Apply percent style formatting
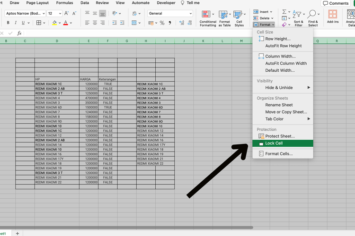 [162, 23]
